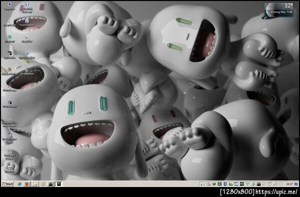Click the green checkmark tray icon
This screenshot has width=300, height=197.
[231, 184]
